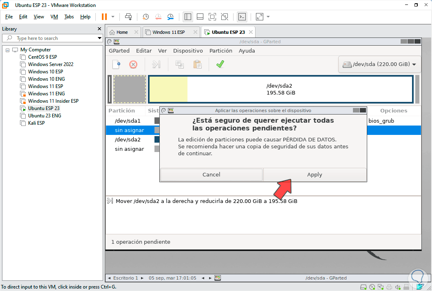Select Windows 11 Insider ESP in the library
This screenshot has height=291, width=432.
point(53,101)
